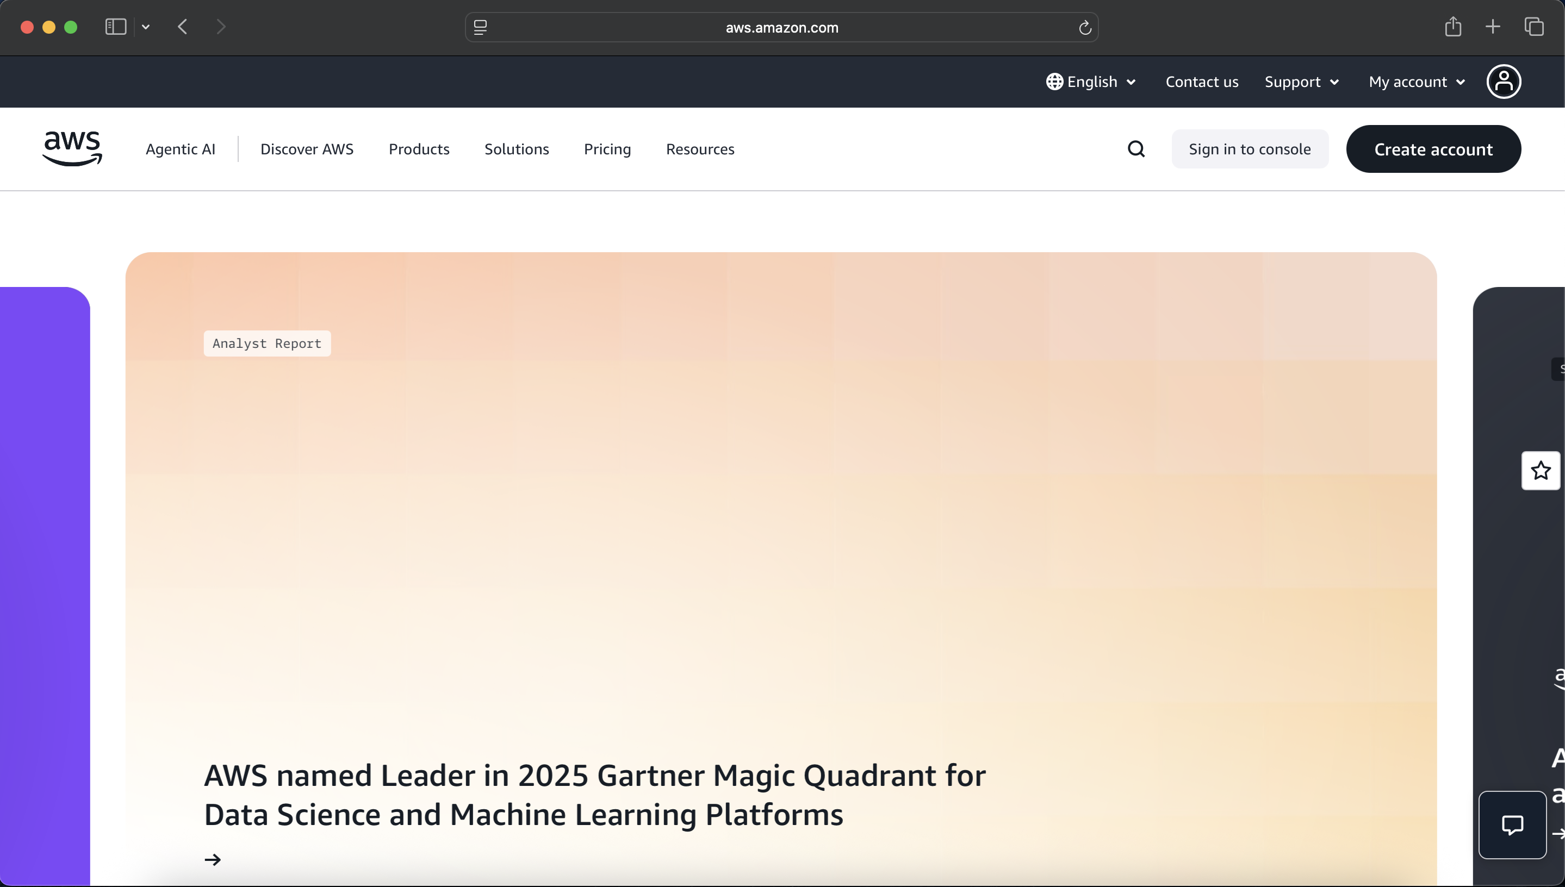Image resolution: width=1565 pixels, height=887 pixels.
Task: Open the chat support bubble icon
Action: tap(1512, 825)
